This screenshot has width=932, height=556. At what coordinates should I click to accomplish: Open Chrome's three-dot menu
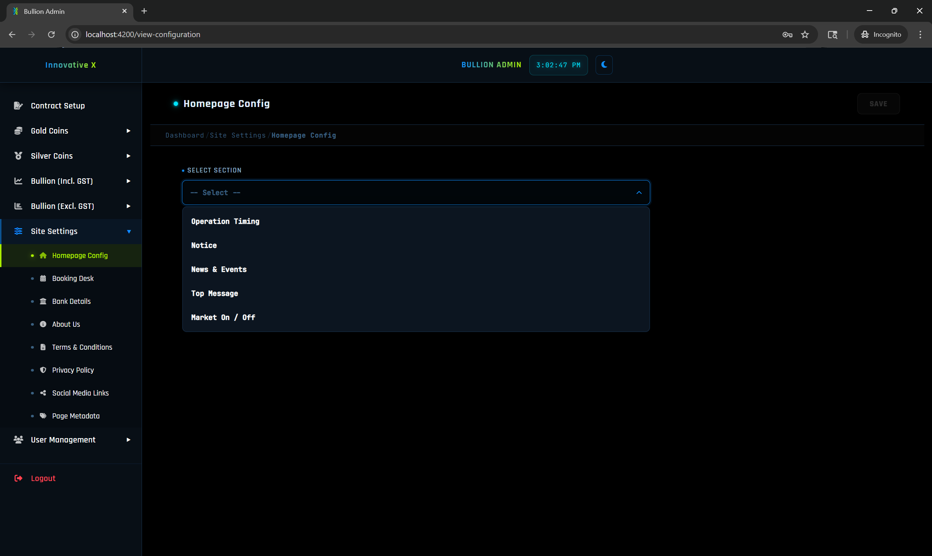coord(920,35)
